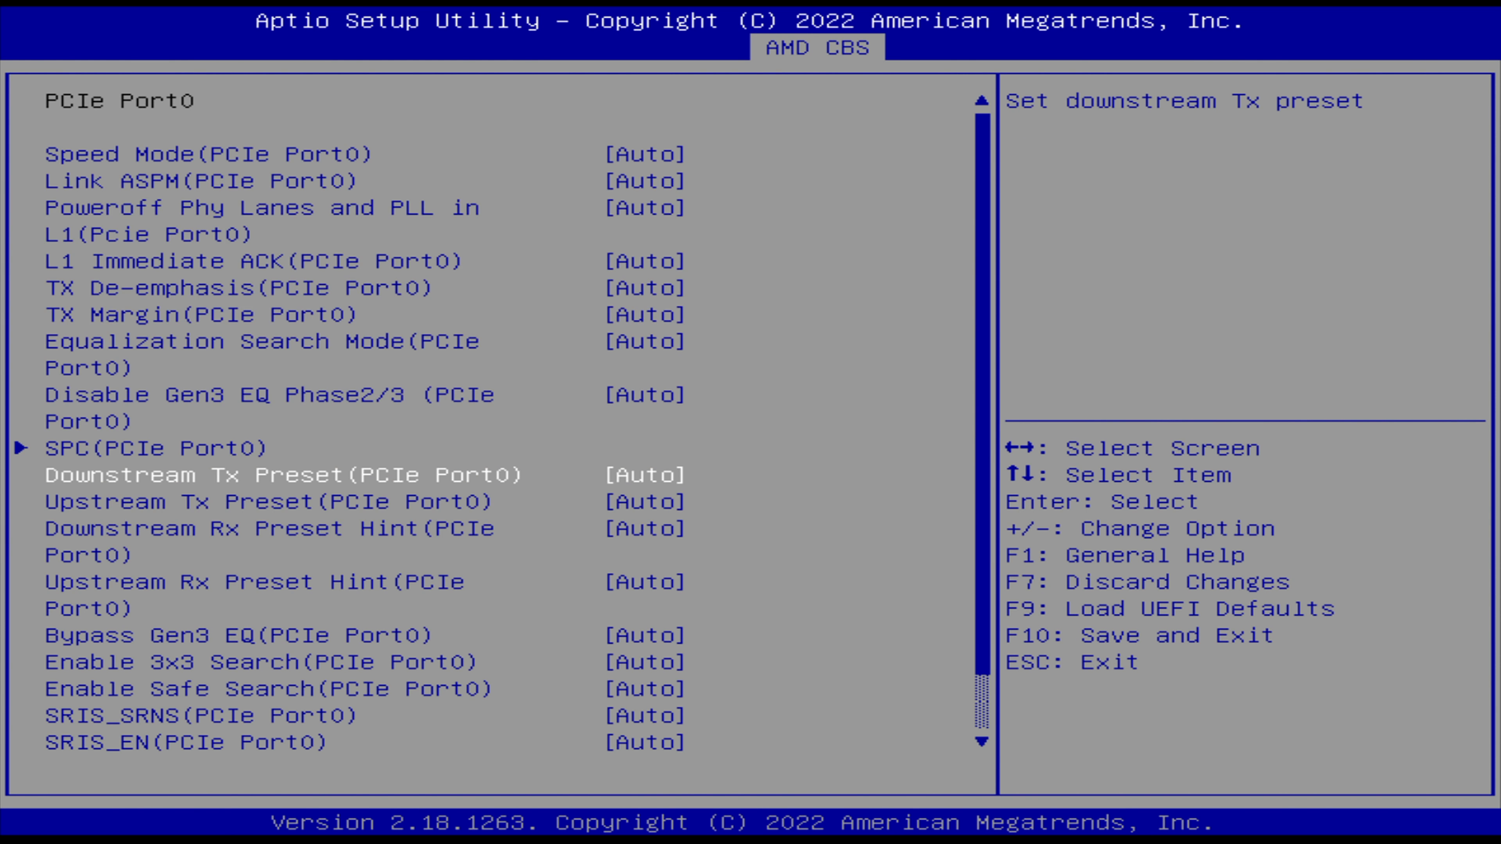This screenshot has height=844, width=1501.
Task: Click the 'F10: Save and Exit' hint
Action: point(1140,636)
